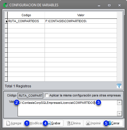Click the Valor column header
This screenshot has width=127, height=130.
[x=81, y=15]
